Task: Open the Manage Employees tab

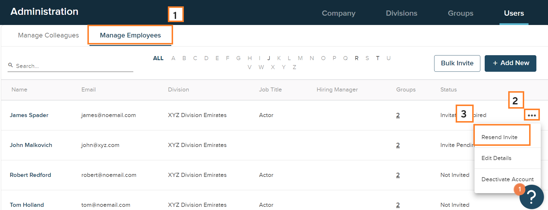Action: tap(130, 35)
